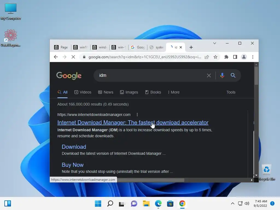Click the Chrome back arrow button
Viewport: 280px width, 210px height.
(56, 57)
